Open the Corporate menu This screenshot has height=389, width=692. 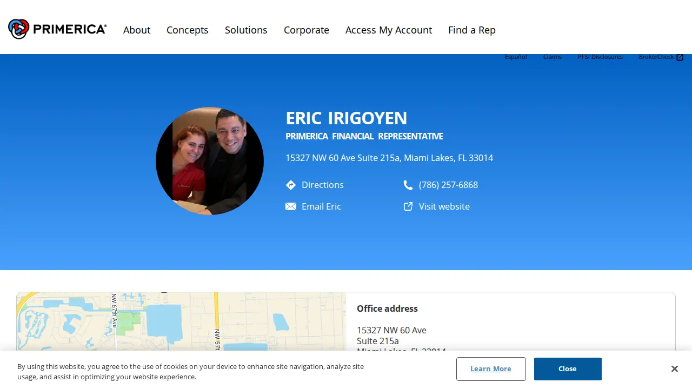[307, 30]
